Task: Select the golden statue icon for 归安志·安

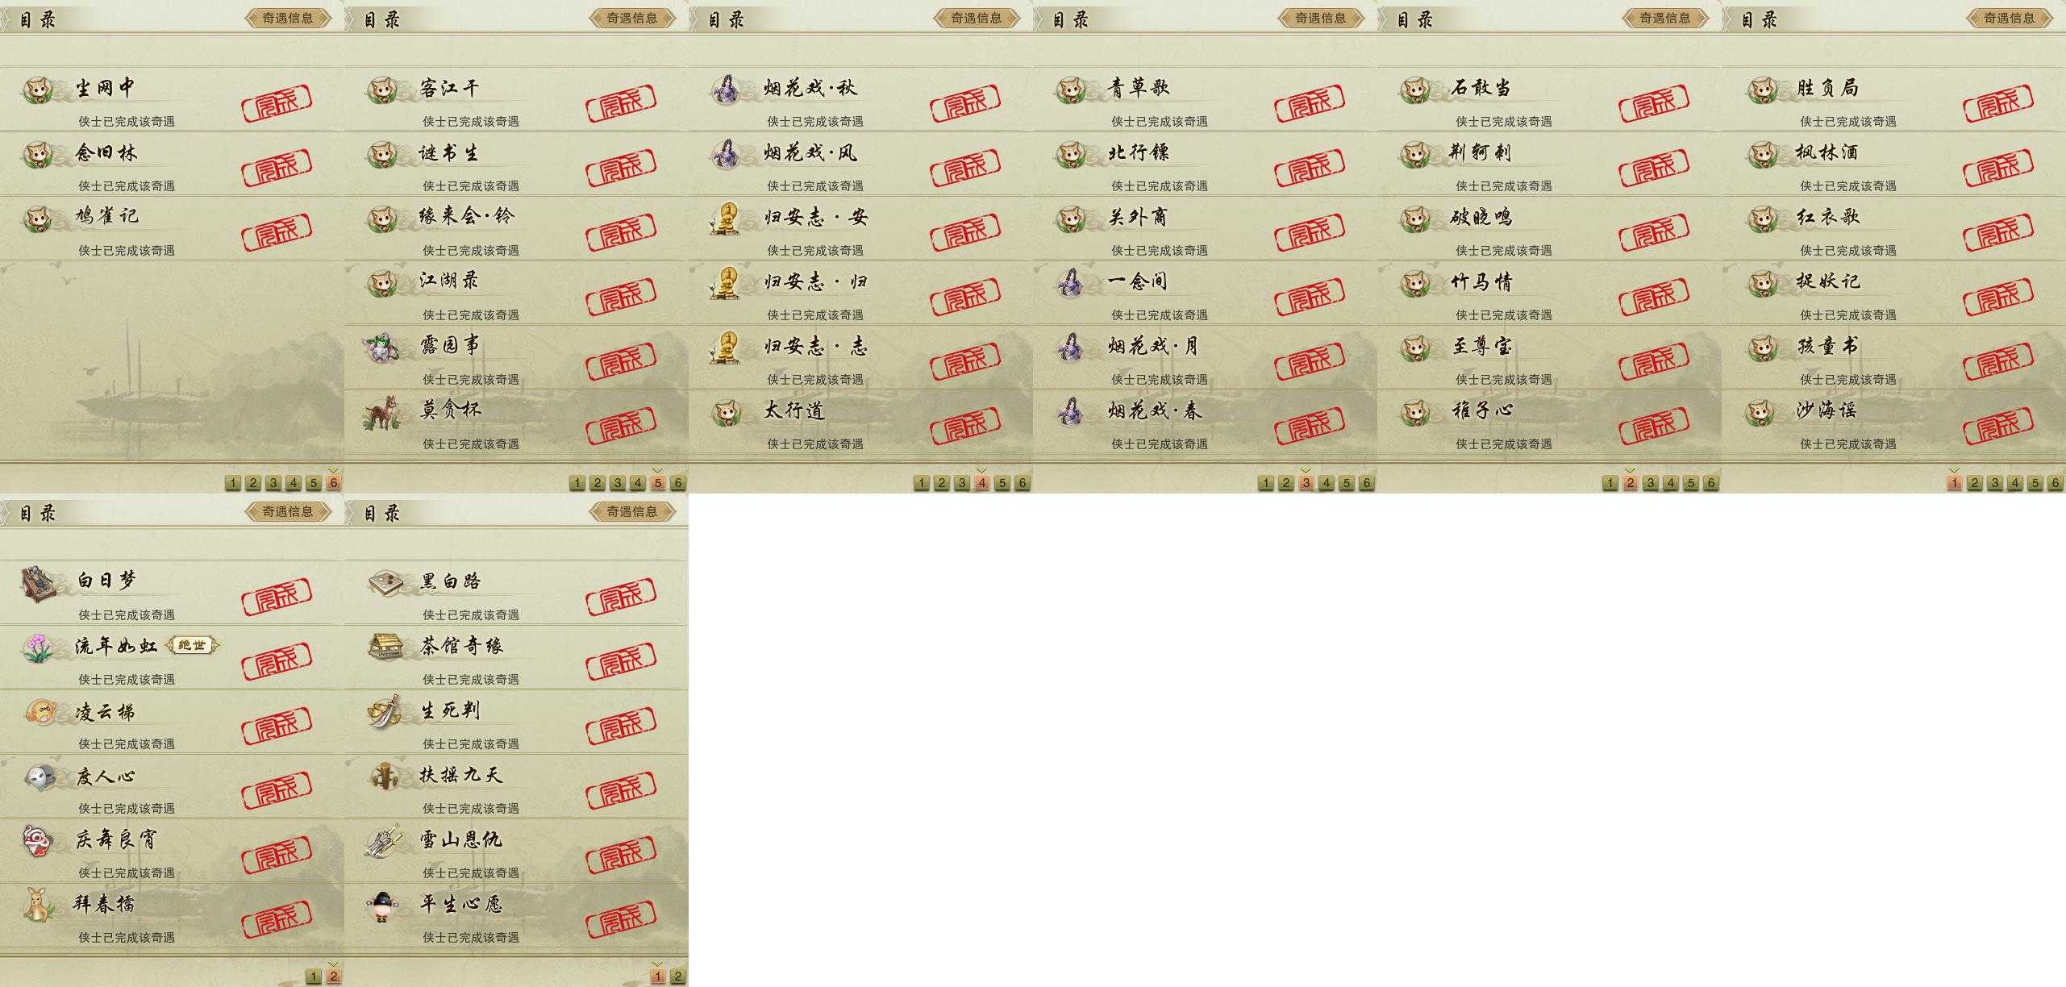Action: (726, 219)
